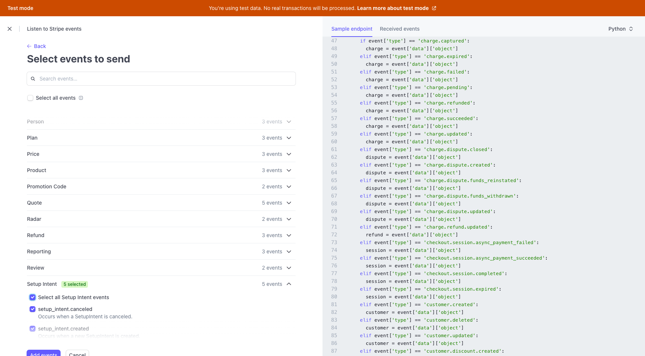The image size is (645, 356).
Task: Click code line 87 'customer.discount.created'
Action: (x=432, y=351)
